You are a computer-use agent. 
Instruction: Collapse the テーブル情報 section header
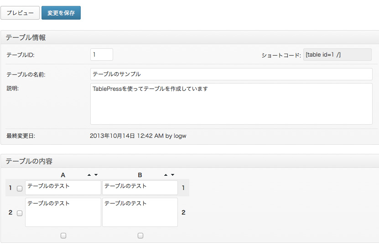coord(190,37)
